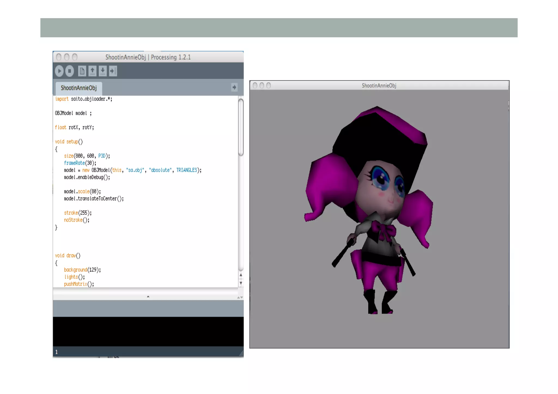The height and width of the screenshot is (394, 558).
Task: Click the editor vertical scrollbar thumb
Action: pyautogui.click(x=241, y=127)
